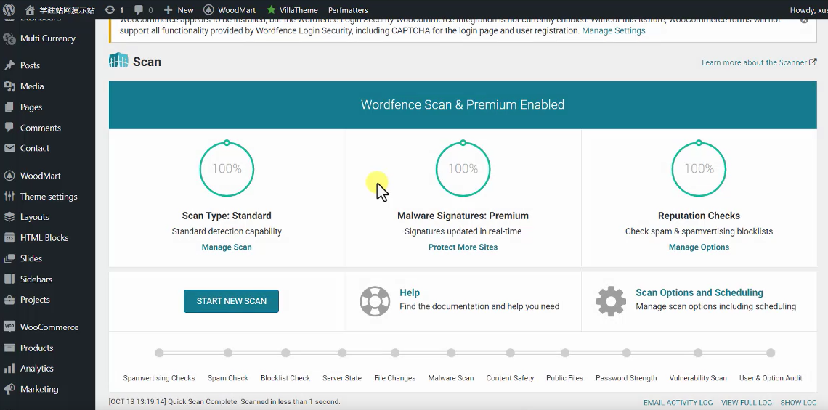This screenshot has width=828, height=410.
Task: Click the Scan Type 100% progress circle
Action: (x=227, y=169)
